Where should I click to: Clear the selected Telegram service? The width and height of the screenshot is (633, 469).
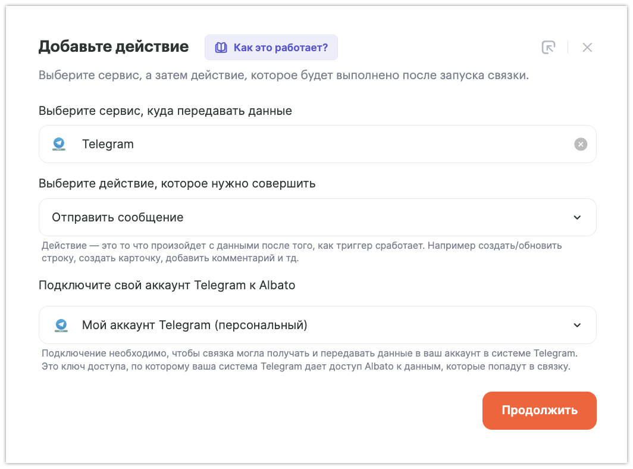coord(581,144)
